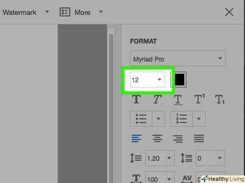This screenshot has width=245, height=183.
Task: Justify the text alignment
Action: tap(199, 138)
